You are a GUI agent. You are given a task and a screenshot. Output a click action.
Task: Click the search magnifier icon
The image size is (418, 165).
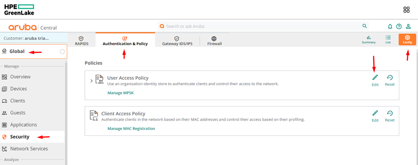point(364,26)
